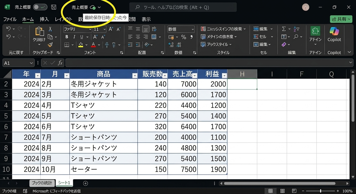Click the Clear eraser icon
The image size is (356, 194).
(x=284, y=44)
